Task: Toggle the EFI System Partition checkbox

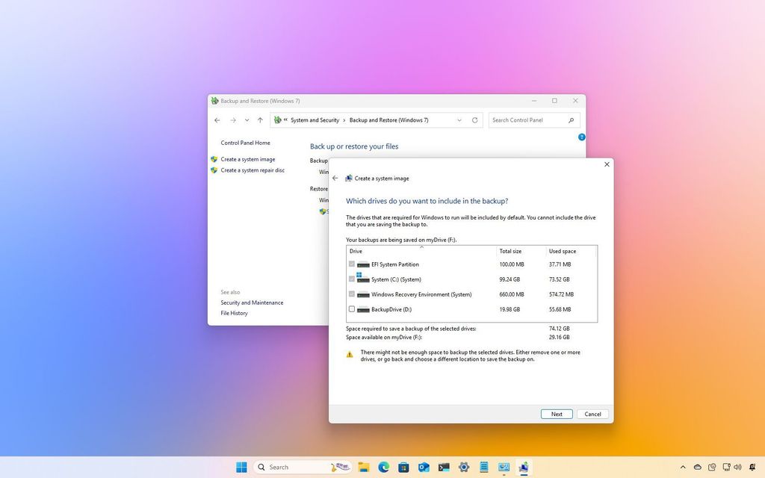Action: coord(351,264)
